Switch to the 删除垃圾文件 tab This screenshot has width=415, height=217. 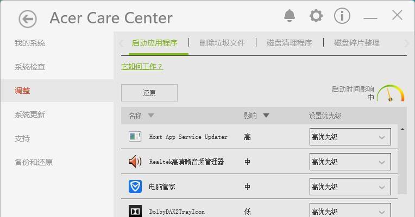coord(222,43)
